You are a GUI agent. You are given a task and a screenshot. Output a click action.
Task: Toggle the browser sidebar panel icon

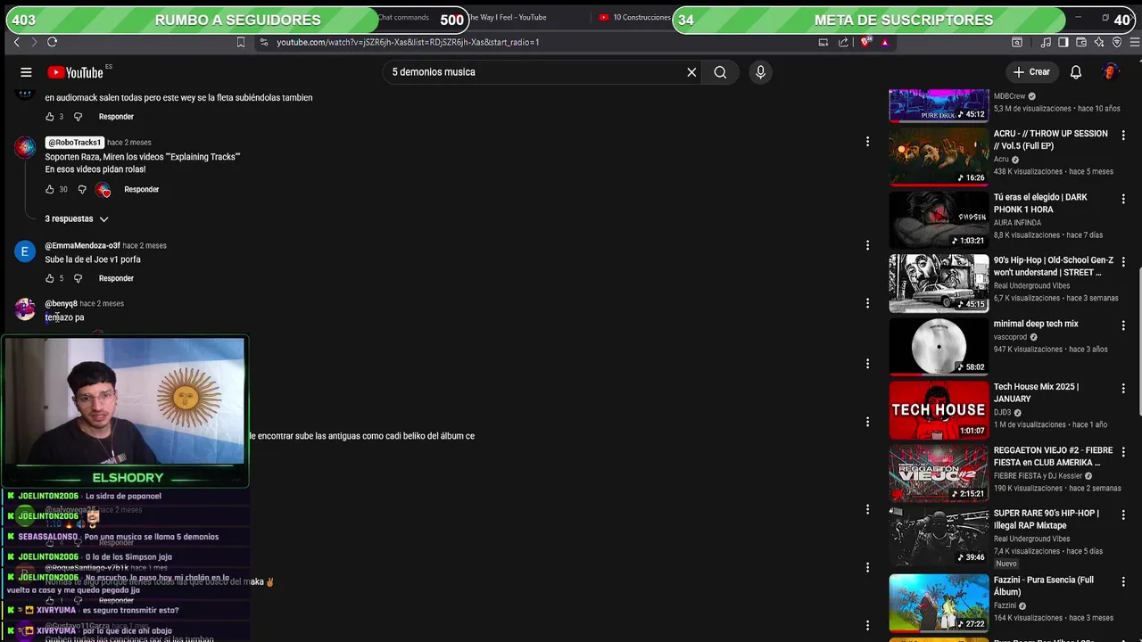coord(1063,42)
